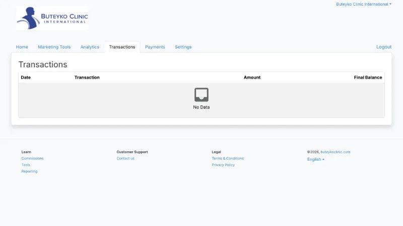403x226 pixels.
Task: Go to the Home tab
Action: (x=22, y=47)
